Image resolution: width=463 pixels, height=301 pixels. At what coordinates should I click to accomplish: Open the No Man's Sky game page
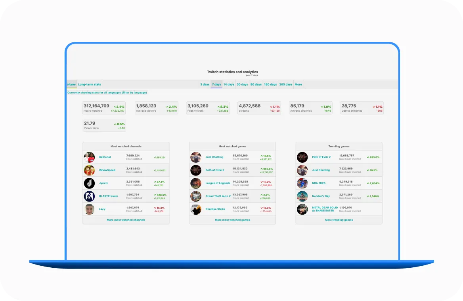tap(321, 196)
